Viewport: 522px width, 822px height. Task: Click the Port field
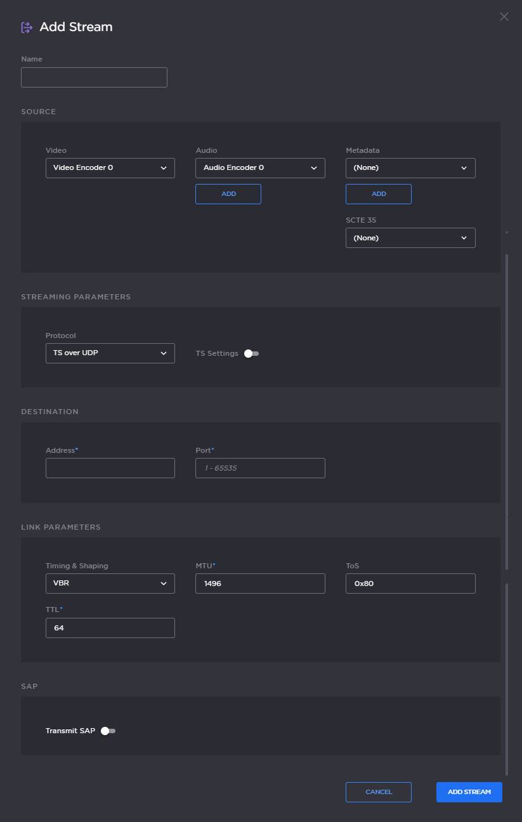click(x=260, y=467)
